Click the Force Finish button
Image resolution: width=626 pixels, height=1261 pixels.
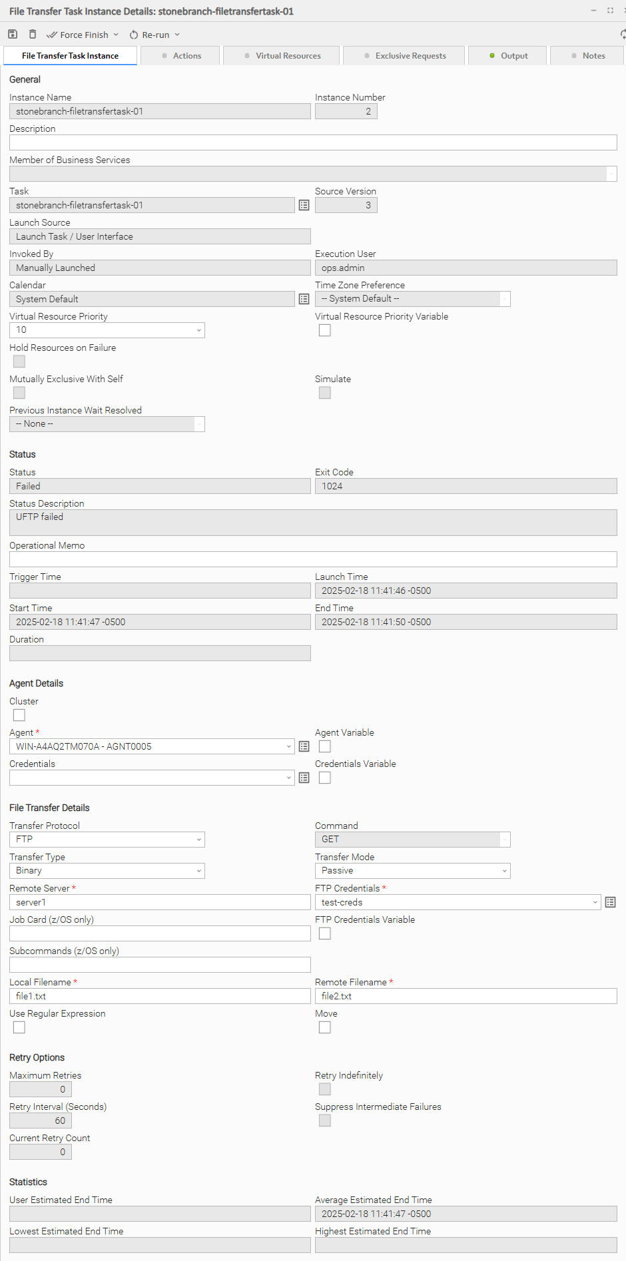tap(77, 35)
